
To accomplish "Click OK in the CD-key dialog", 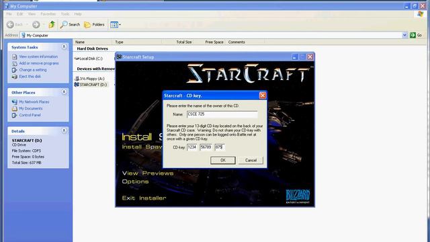I will (222, 160).
